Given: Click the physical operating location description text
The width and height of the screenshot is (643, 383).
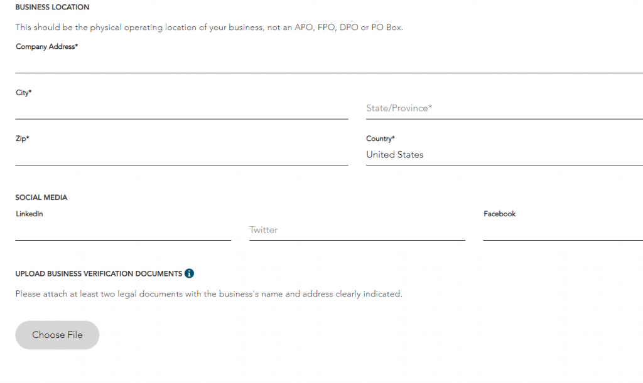Looking at the screenshot, I should [210, 27].
